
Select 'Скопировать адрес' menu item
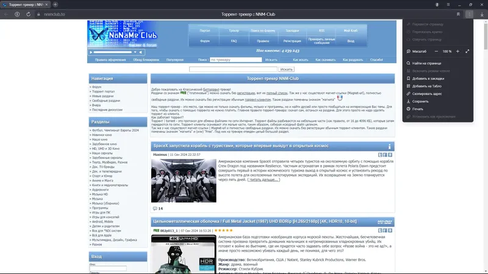coord(437,94)
